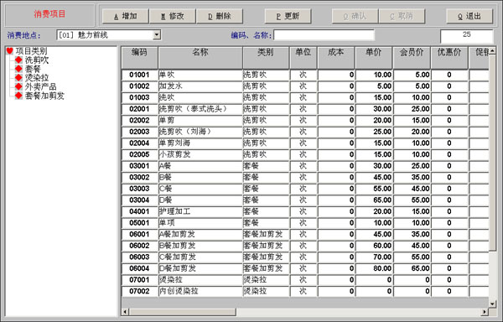Click the 增加 (Add) button
Screen dimensions: 503x322
pos(126,16)
